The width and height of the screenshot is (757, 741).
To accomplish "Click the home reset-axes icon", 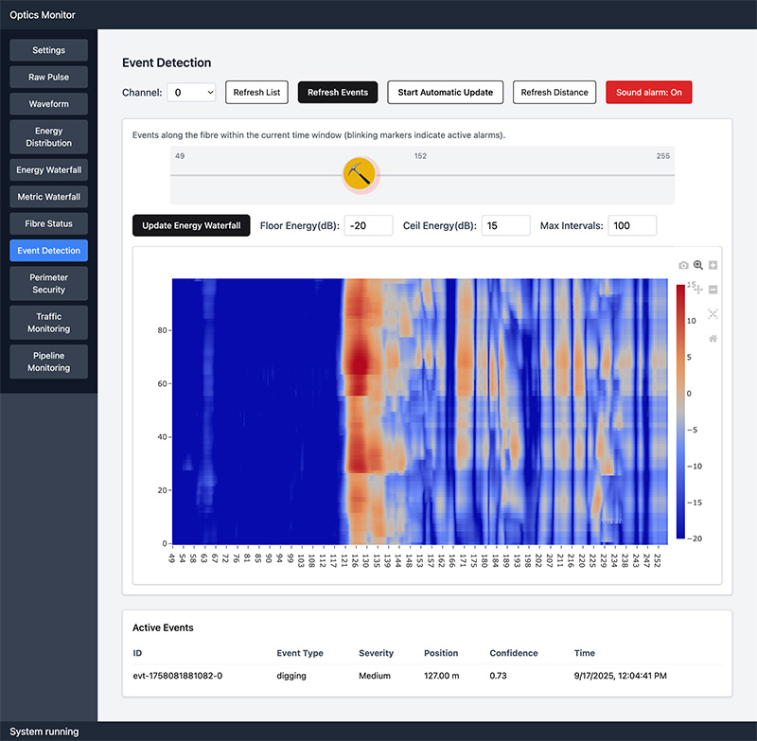I will pos(713,339).
